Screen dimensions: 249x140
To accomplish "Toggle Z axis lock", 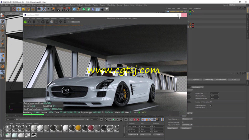I will [x=48, y=9].
